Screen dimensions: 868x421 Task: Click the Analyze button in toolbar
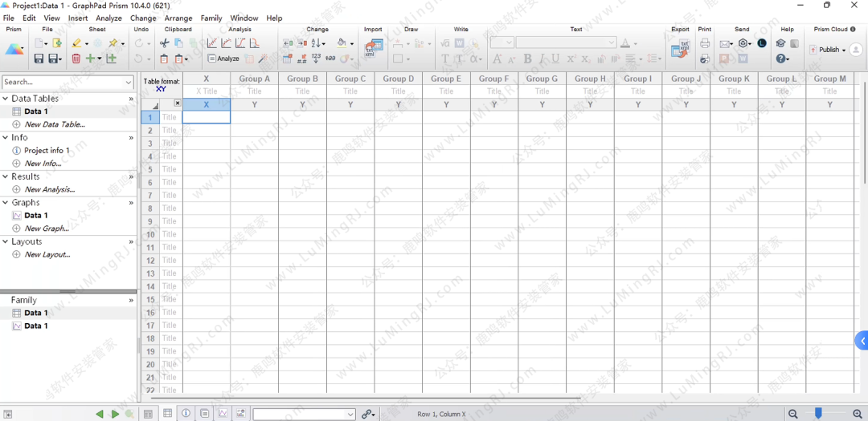[223, 59]
